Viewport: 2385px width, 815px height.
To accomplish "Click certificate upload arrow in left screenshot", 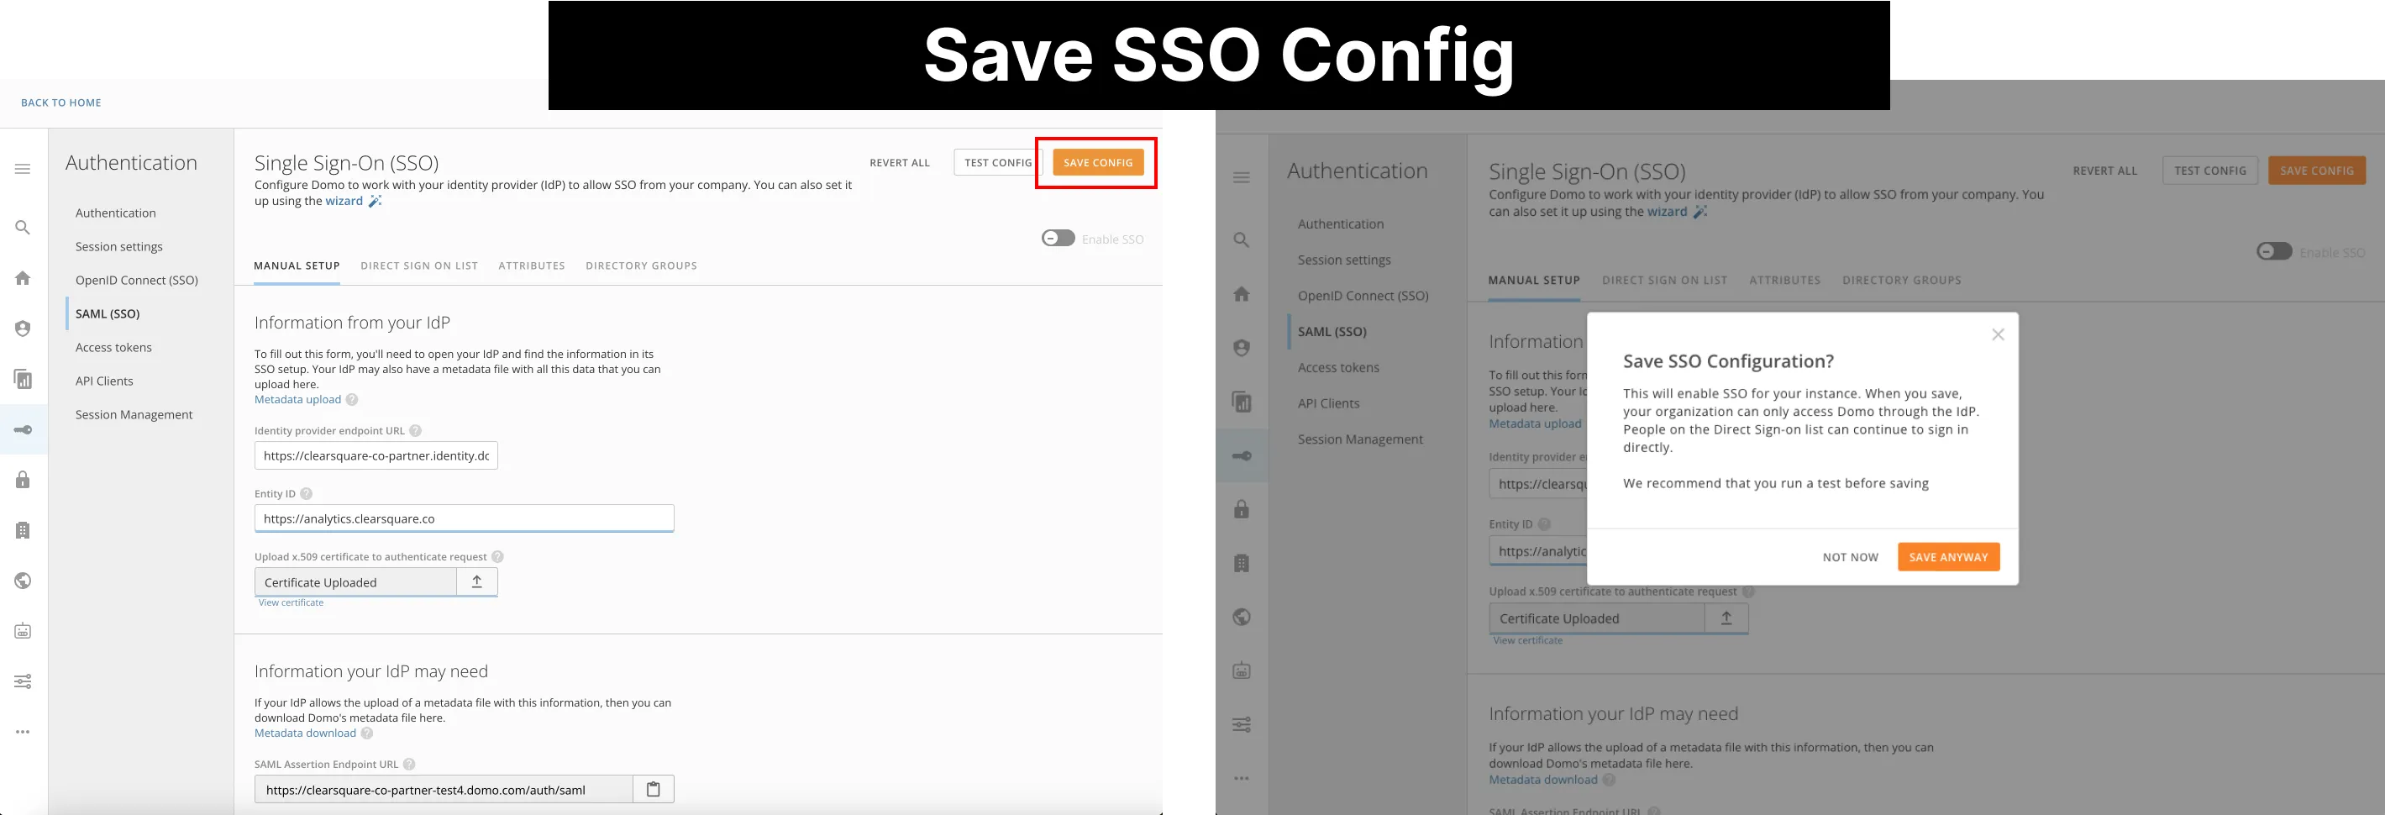I will 477,581.
